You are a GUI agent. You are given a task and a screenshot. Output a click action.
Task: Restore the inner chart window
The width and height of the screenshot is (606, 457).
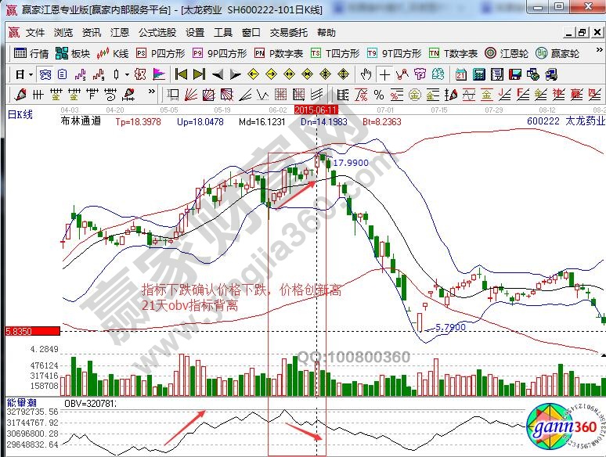pos(582,33)
